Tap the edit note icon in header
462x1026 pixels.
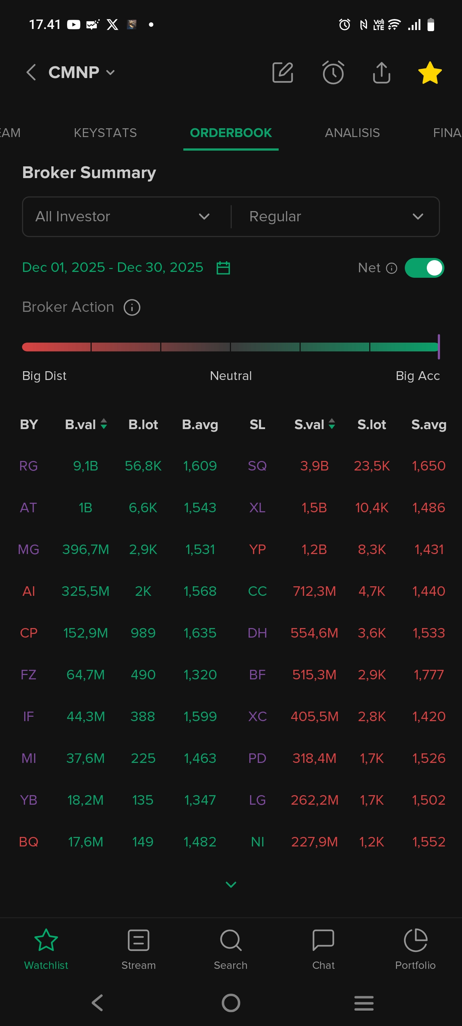pos(283,73)
